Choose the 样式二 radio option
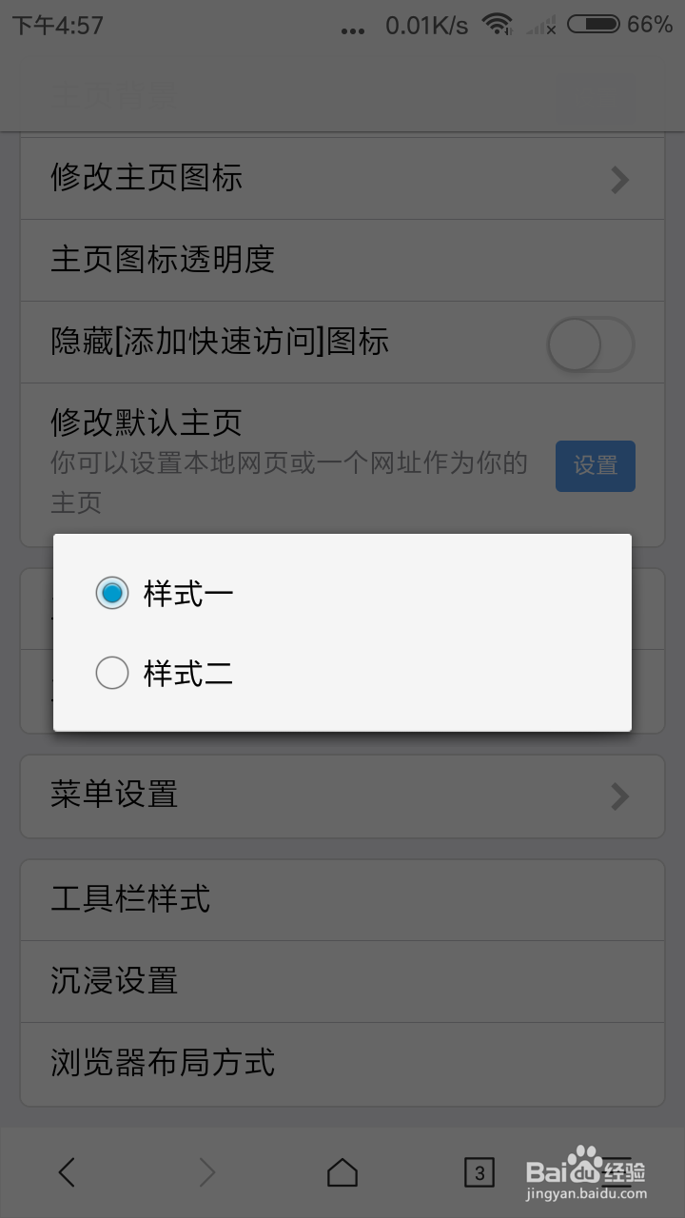685x1218 pixels. click(112, 674)
